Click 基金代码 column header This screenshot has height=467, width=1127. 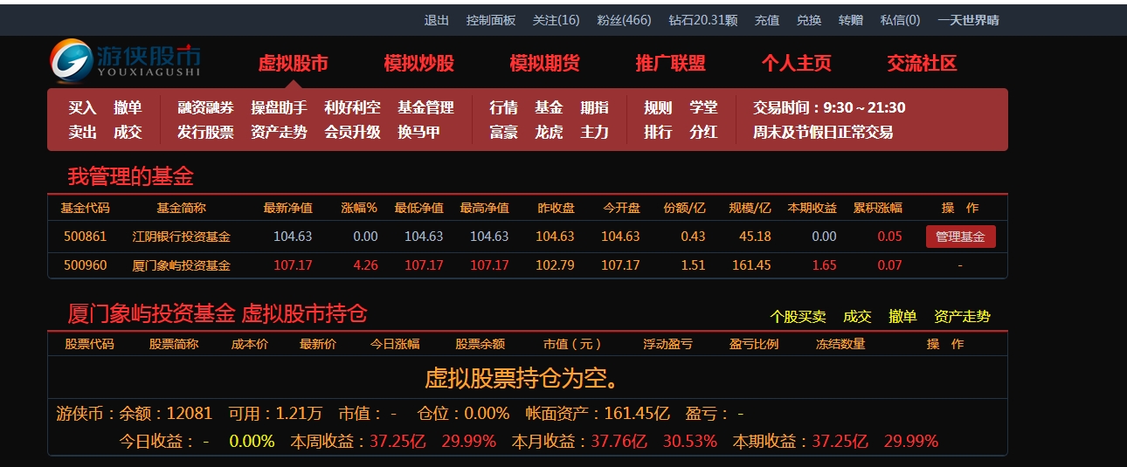point(86,209)
